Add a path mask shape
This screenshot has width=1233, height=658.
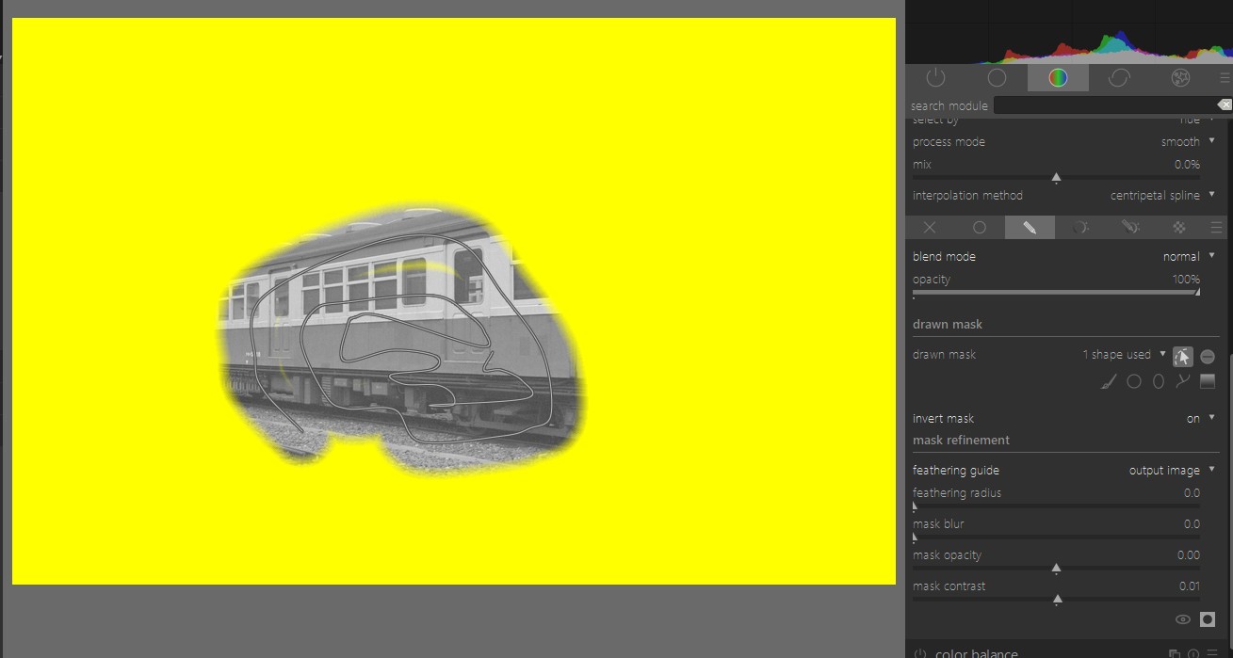point(1183,381)
